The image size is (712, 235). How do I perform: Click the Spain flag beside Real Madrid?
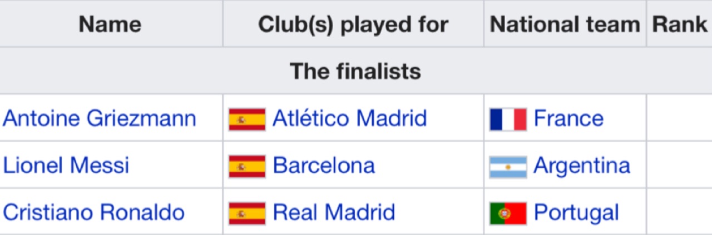[x=247, y=213]
